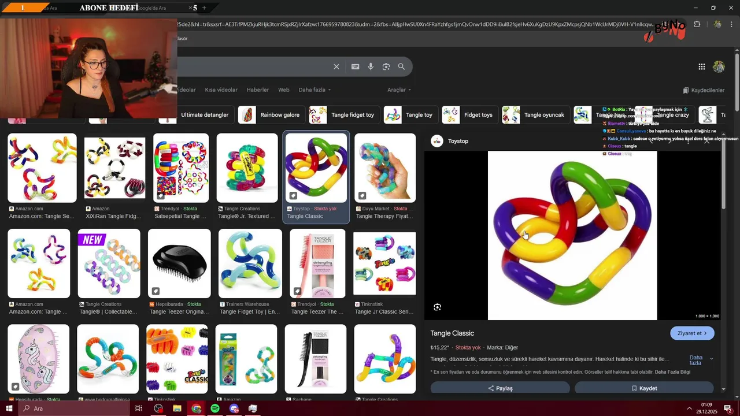Filter by the Tangle toy chip
The width and height of the screenshot is (740, 416).
411,115
